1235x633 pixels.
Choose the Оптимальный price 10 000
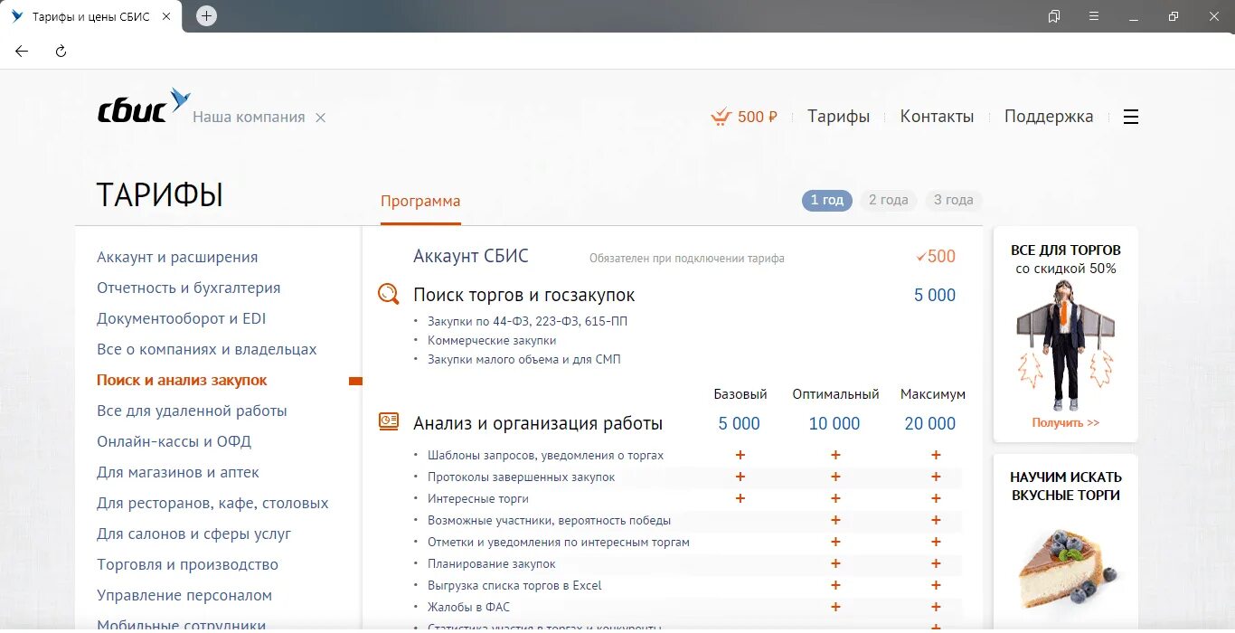coord(834,423)
